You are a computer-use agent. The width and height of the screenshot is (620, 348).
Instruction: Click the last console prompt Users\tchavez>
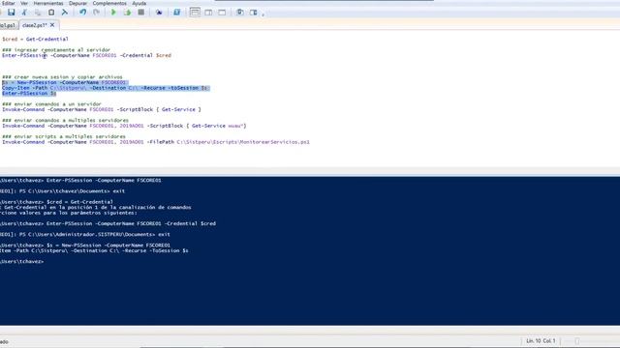tap(21, 262)
